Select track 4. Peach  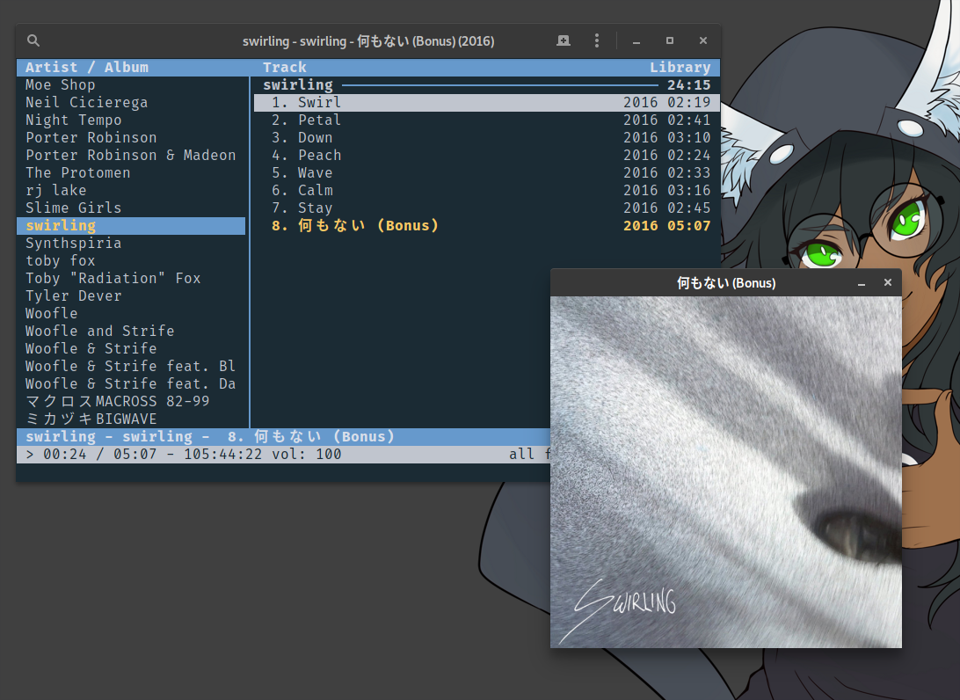coord(487,155)
